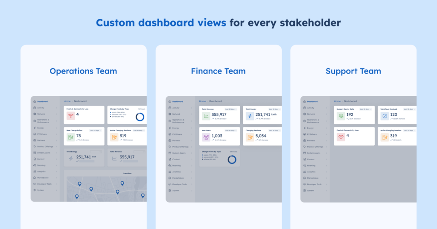Image resolution: width=437 pixels, height=229 pixels.
Task: Click the EV Drivers icon in Support sidebar
Action: pyautogui.click(x=304, y=134)
